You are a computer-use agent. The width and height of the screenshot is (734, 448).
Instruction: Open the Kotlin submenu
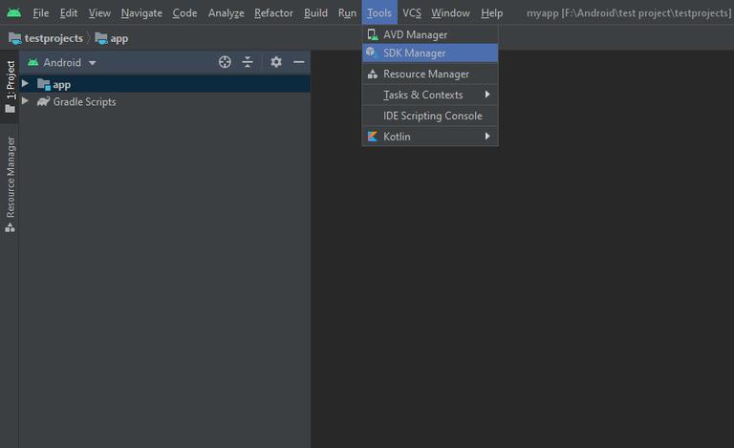[430, 137]
